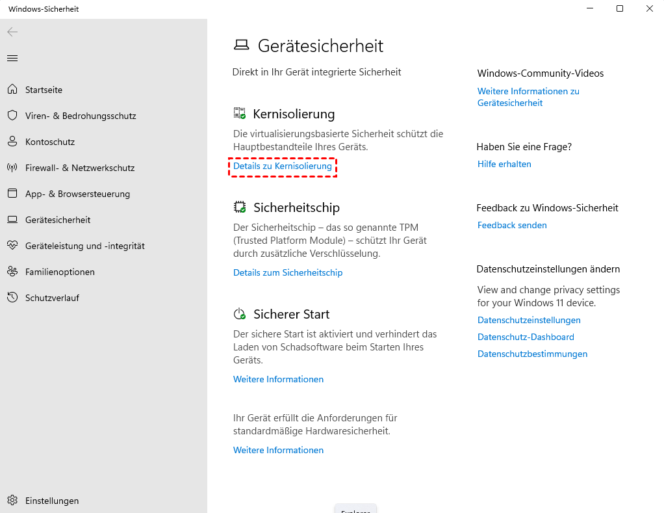Open Datenschutzeinstellungen link
Image resolution: width=664 pixels, height=513 pixels.
[529, 321]
